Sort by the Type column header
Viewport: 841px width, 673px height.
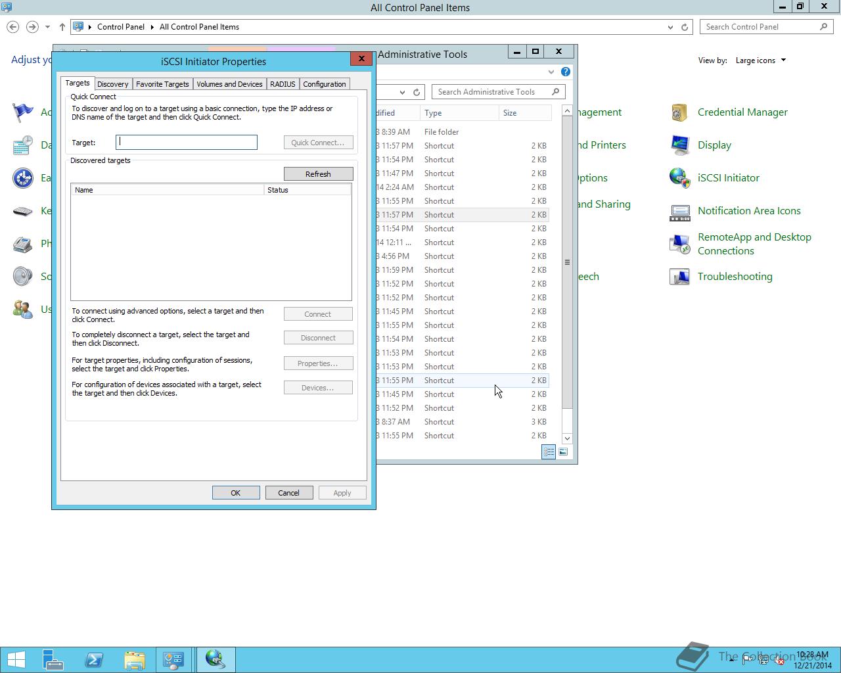[459, 113]
